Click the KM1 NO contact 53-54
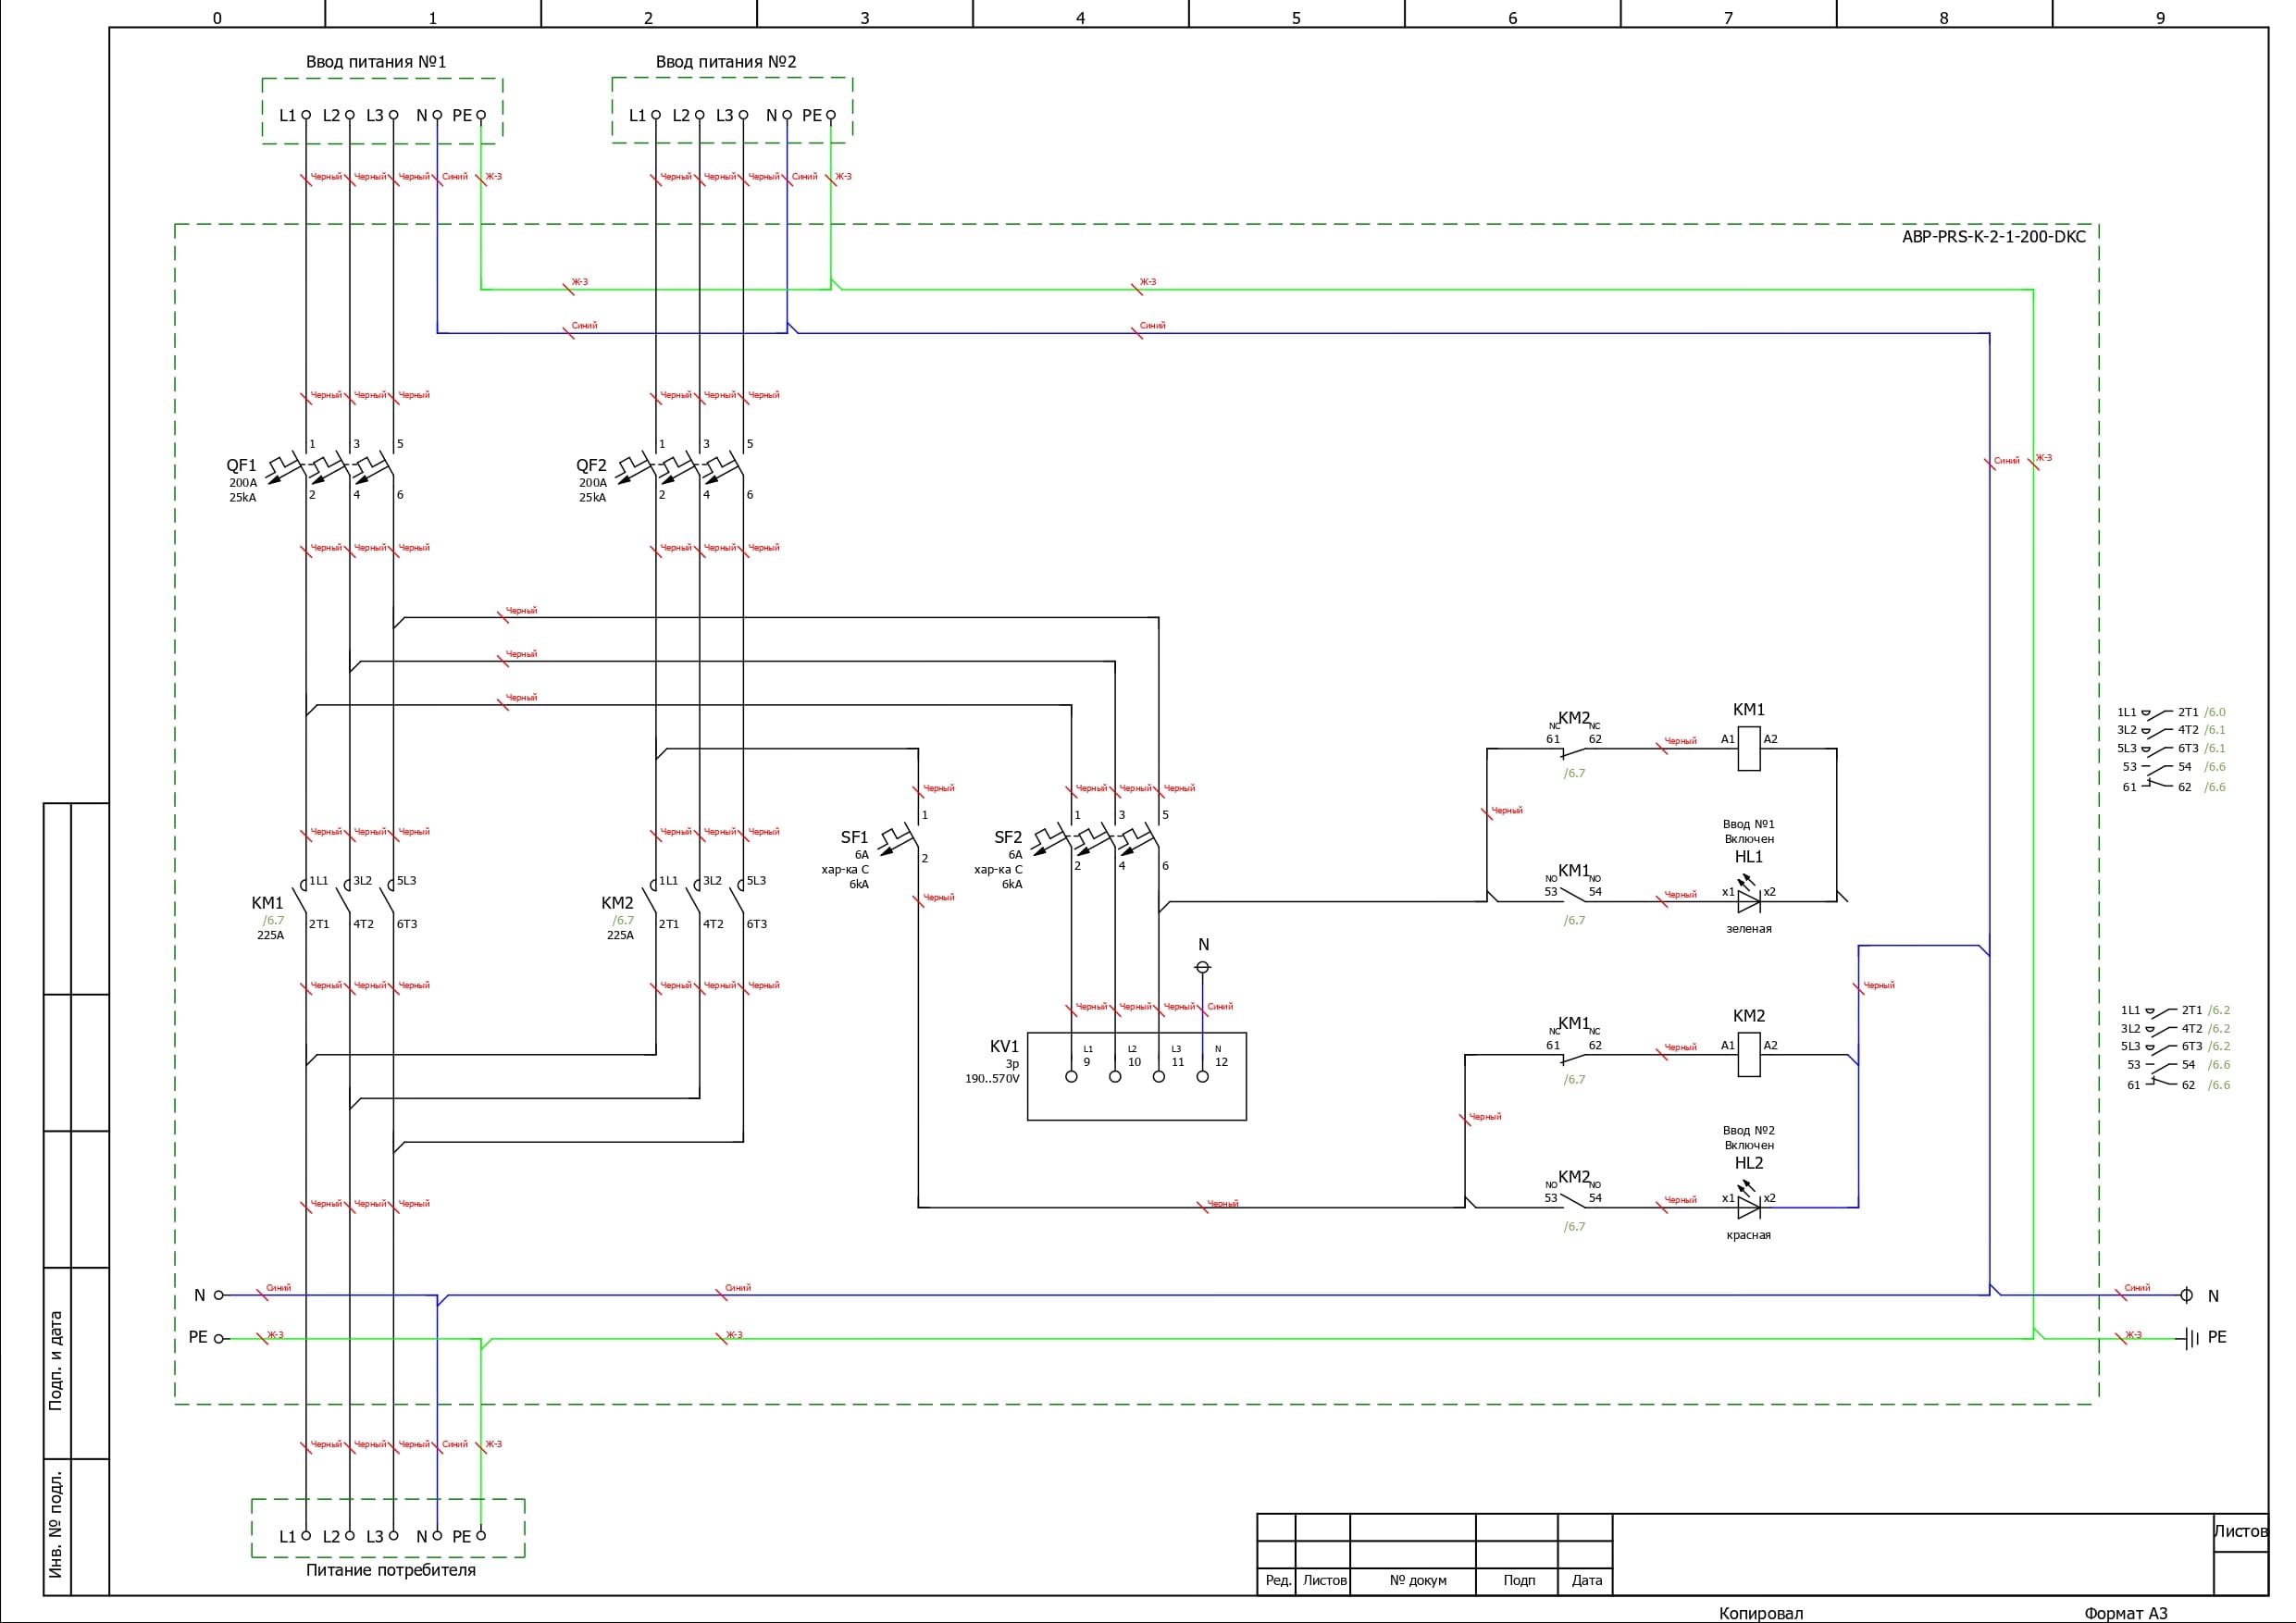Viewport: 2296px width, 1623px height. point(1574,897)
